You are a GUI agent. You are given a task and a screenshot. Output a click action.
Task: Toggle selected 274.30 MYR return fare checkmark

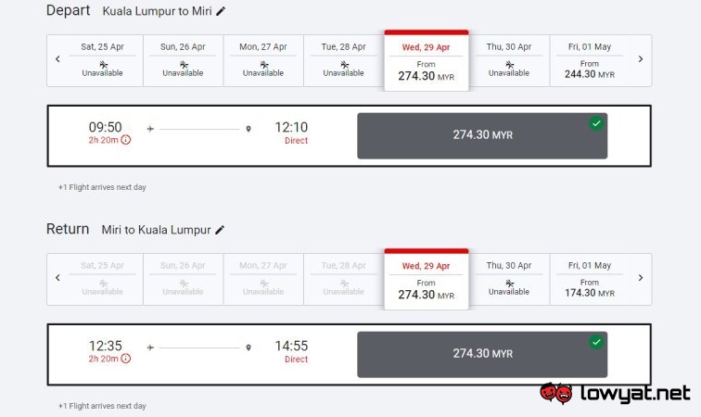(596, 342)
